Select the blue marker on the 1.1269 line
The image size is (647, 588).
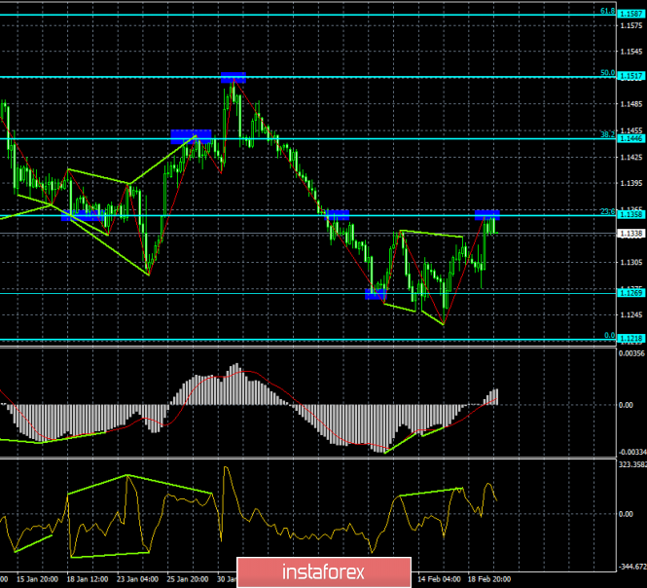(x=376, y=294)
